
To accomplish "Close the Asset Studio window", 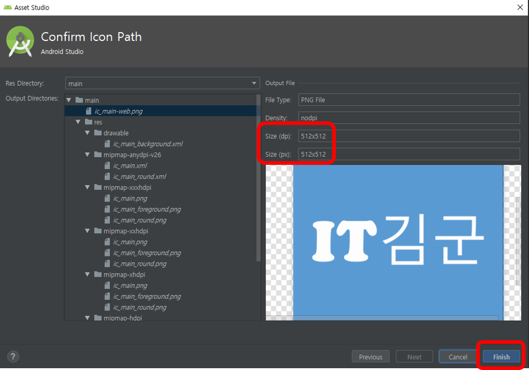I will (x=520, y=7).
